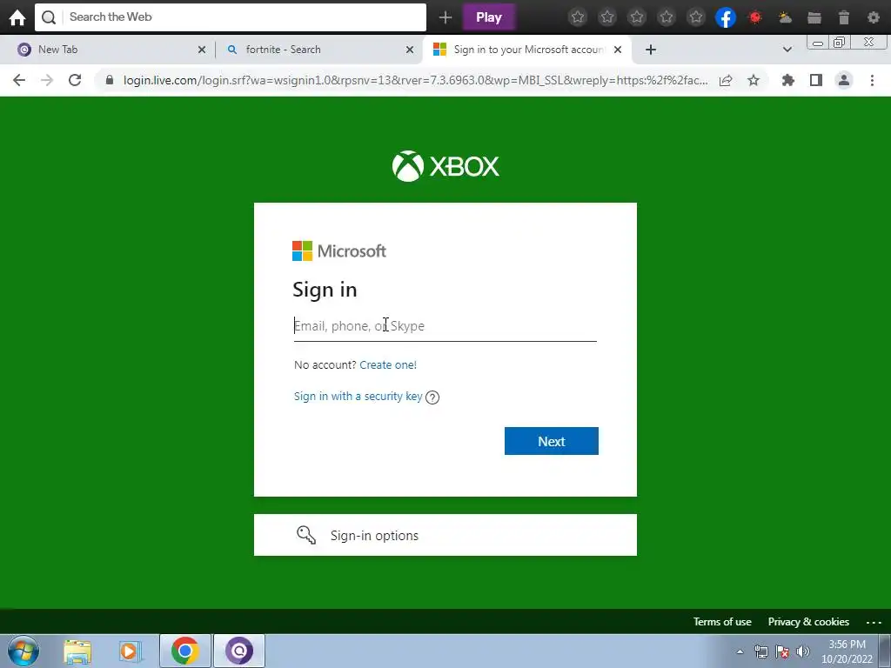Viewport: 891px width, 668px height.
Task: Click the taskbar clock showing 3:56 PM
Action: pyautogui.click(x=847, y=651)
